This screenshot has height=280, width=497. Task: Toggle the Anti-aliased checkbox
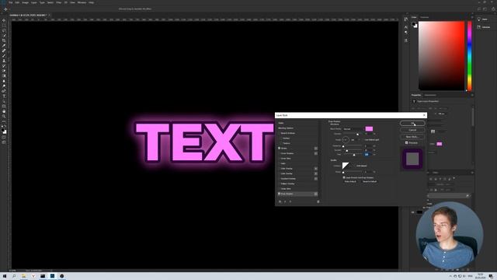pyautogui.click(x=355, y=166)
